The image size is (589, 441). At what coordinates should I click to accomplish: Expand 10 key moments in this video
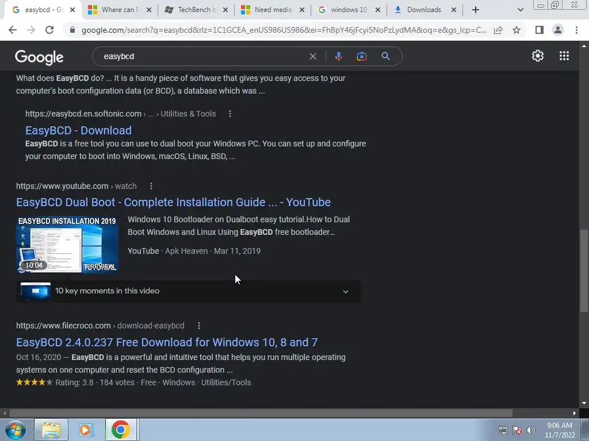[189, 291]
